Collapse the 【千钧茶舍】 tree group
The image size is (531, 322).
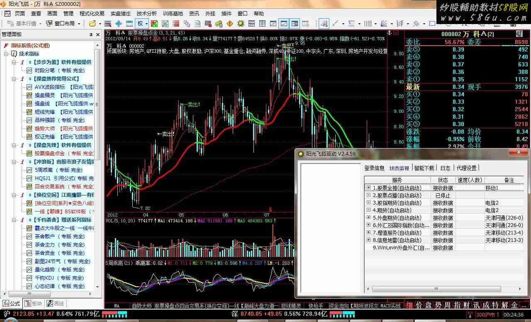point(15,220)
